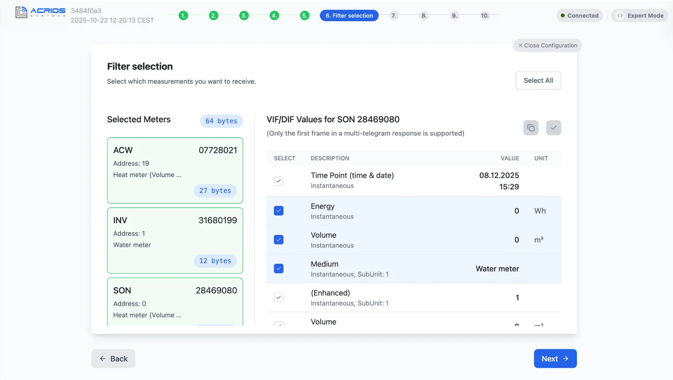Click the check-all values icon button
Viewport: 673px width, 380px height.
pos(553,128)
